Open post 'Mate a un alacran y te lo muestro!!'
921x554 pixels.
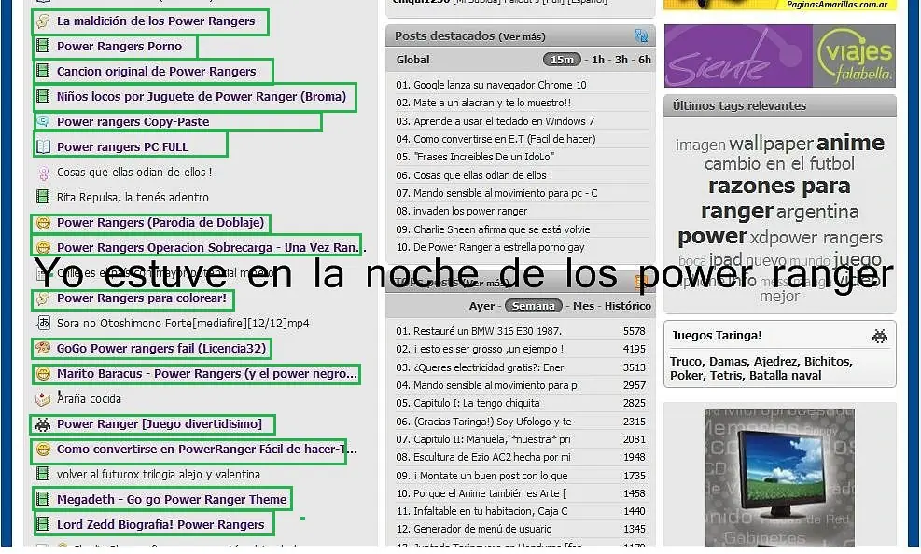tap(492, 103)
